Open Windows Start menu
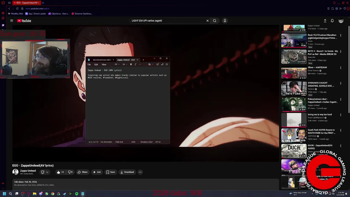Image resolution: width=350 pixels, height=197 pixels. [x=4, y=194]
